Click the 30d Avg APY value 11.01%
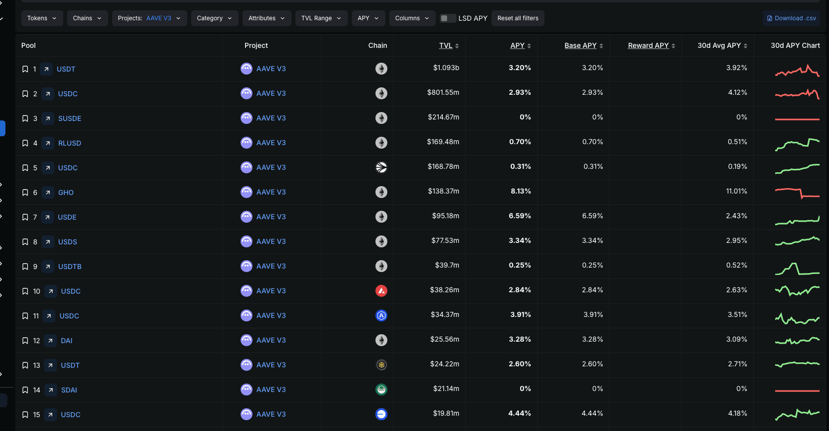829x431 pixels. tap(736, 191)
